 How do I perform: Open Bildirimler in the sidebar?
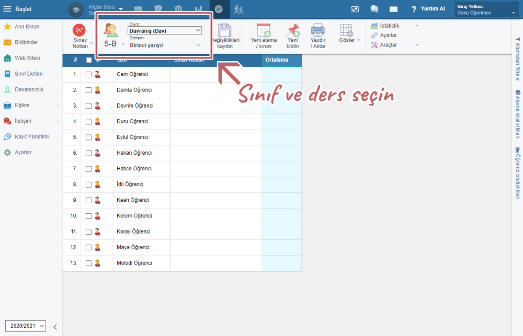26,42
